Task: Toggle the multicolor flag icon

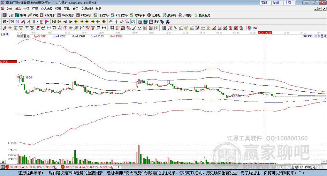Action: [x=47, y=22]
